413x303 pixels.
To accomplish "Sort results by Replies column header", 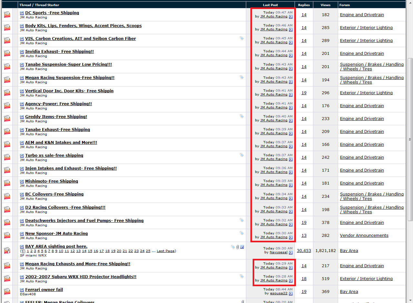I will tap(304, 5).
